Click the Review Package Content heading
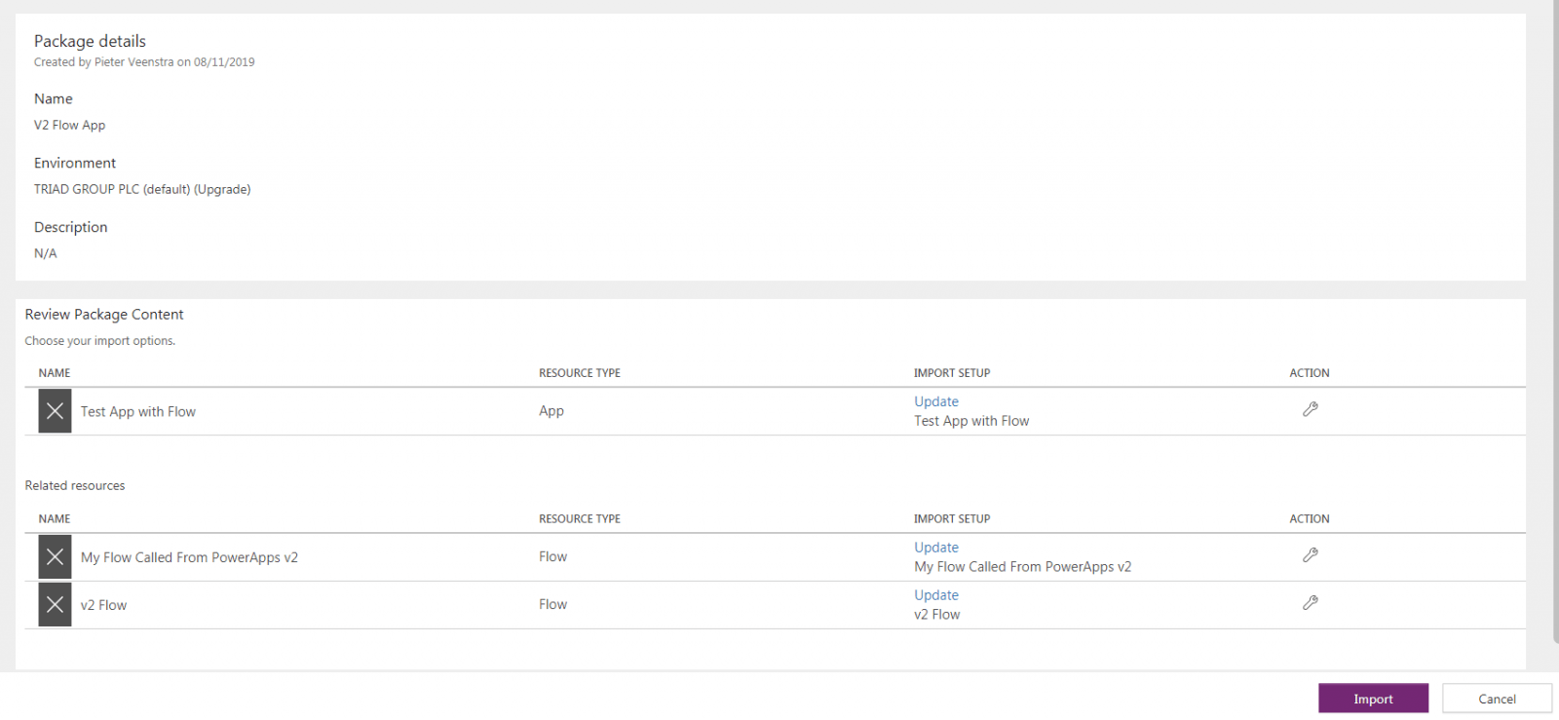This screenshot has width=1559, height=720. (104, 315)
